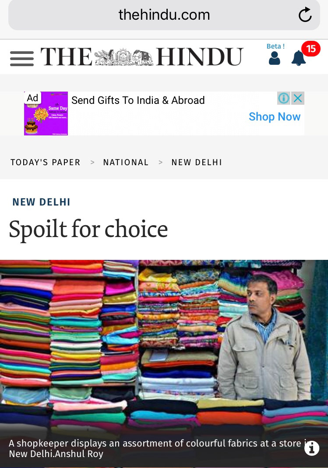Viewport: 328px width, 468px height.
Task: Tap the Beta! label above profile
Action: 275,46
